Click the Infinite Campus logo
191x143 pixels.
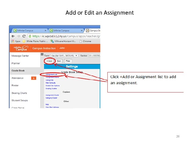[x=21, y=48]
